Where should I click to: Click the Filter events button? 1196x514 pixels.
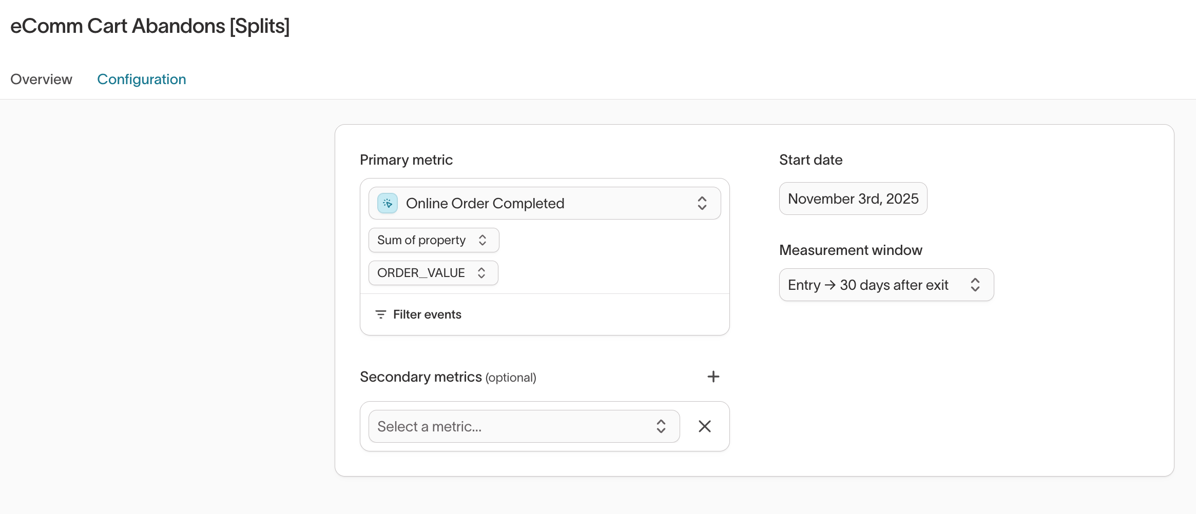[427, 314]
